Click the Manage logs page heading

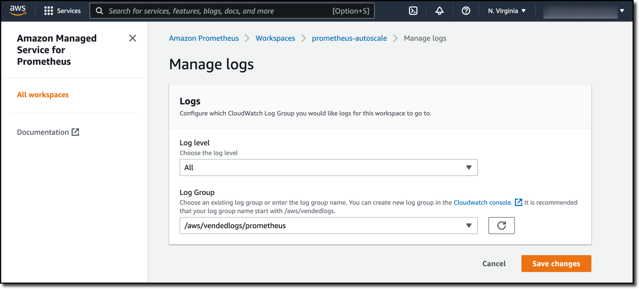(211, 64)
